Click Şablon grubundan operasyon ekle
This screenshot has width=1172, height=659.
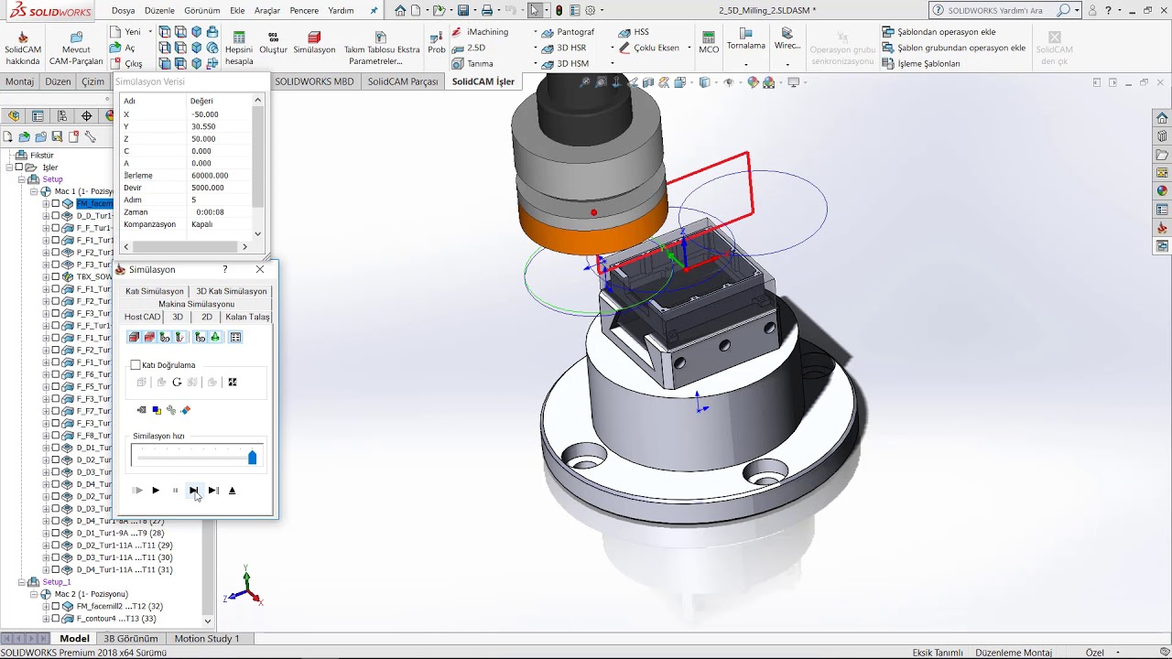(x=953, y=48)
